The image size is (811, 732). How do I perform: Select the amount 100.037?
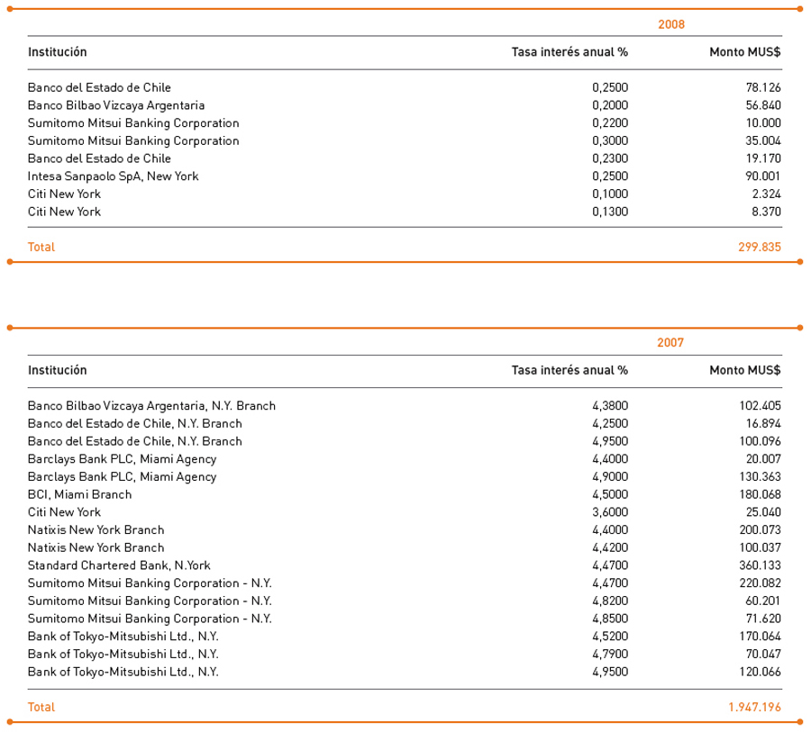[760, 547]
